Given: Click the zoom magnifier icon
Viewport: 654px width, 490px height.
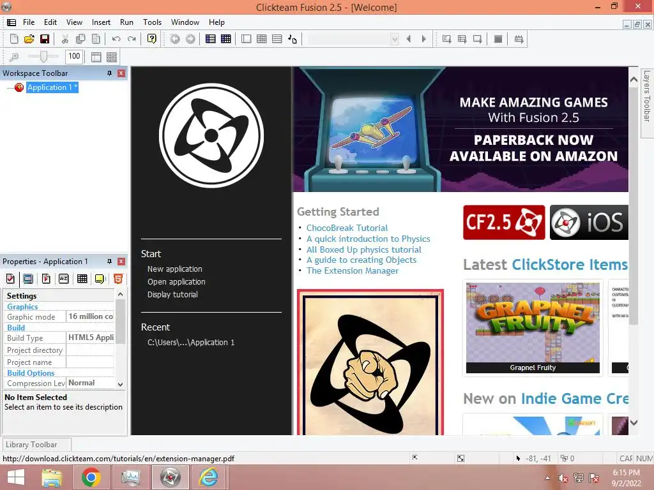Looking at the screenshot, I should tap(14, 57).
